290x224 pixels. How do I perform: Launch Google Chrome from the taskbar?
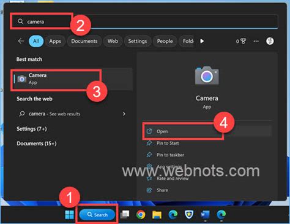click(x=141, y=215)
